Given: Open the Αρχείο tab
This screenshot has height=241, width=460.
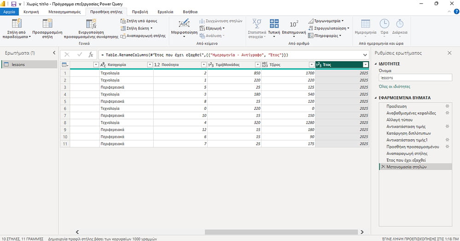Looking at the screenshot, I should pyautogui.click(x=9, y=11).
